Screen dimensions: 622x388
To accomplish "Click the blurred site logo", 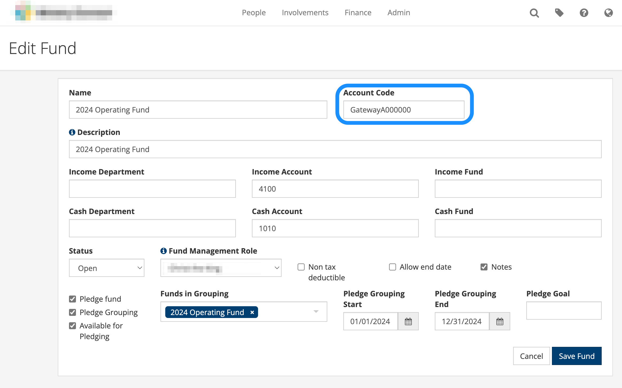I will point(64,12).
